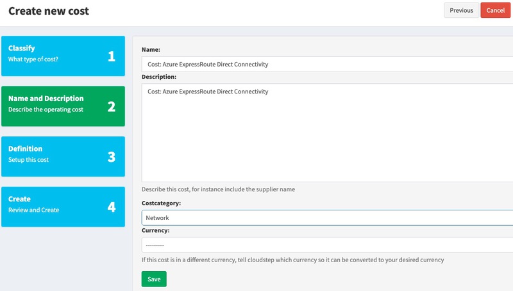The width and height of the screenshot is (513, 291).
Task: Click the currency conversion hint text
Action: 293,260
